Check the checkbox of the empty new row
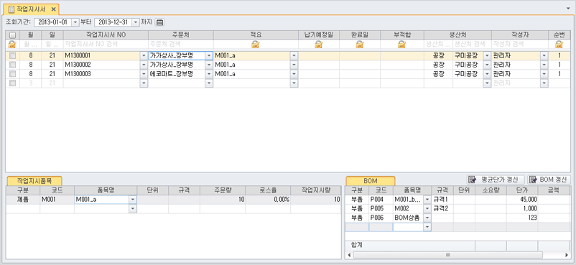Image resolution: width=576 pixels, height=265 pixels. (12, 83)
